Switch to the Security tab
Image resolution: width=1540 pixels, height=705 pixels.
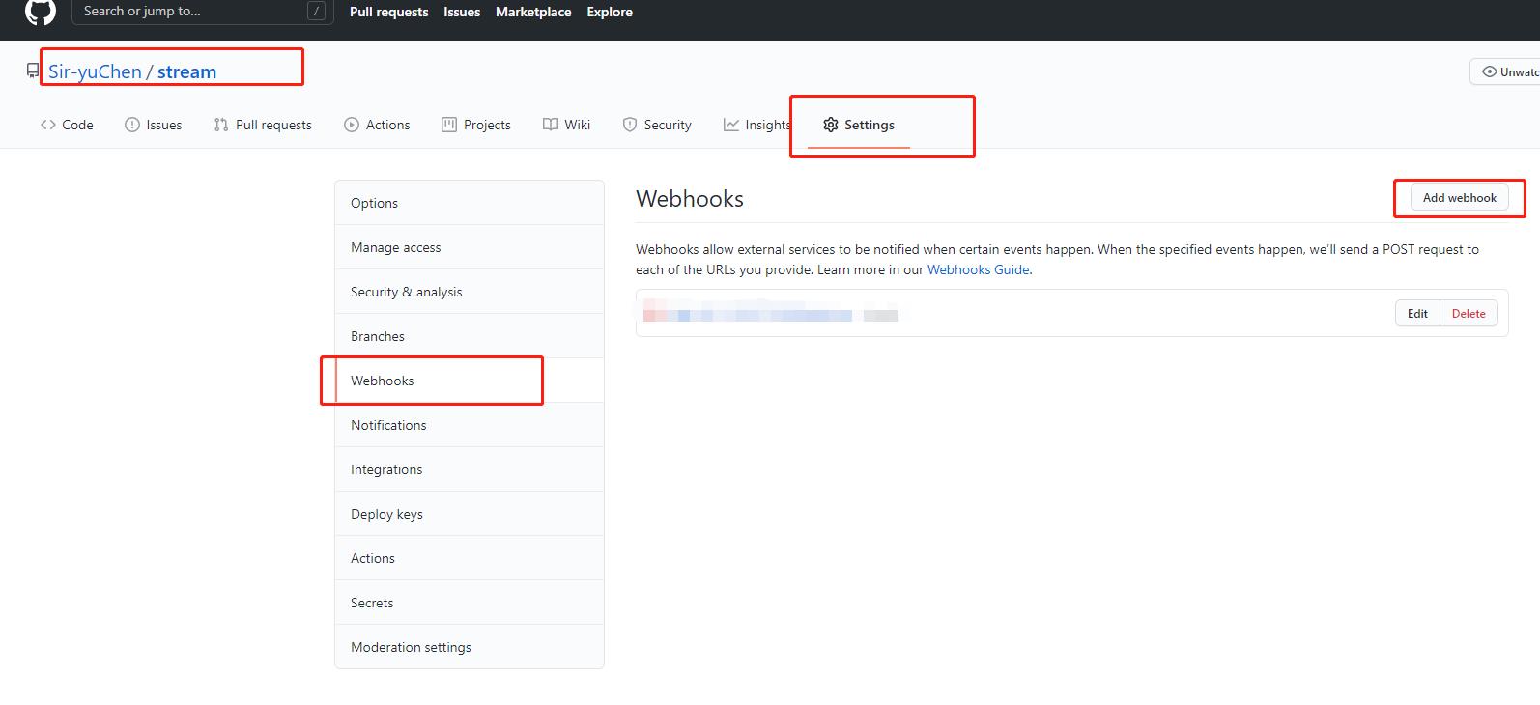tap(657, 125)
